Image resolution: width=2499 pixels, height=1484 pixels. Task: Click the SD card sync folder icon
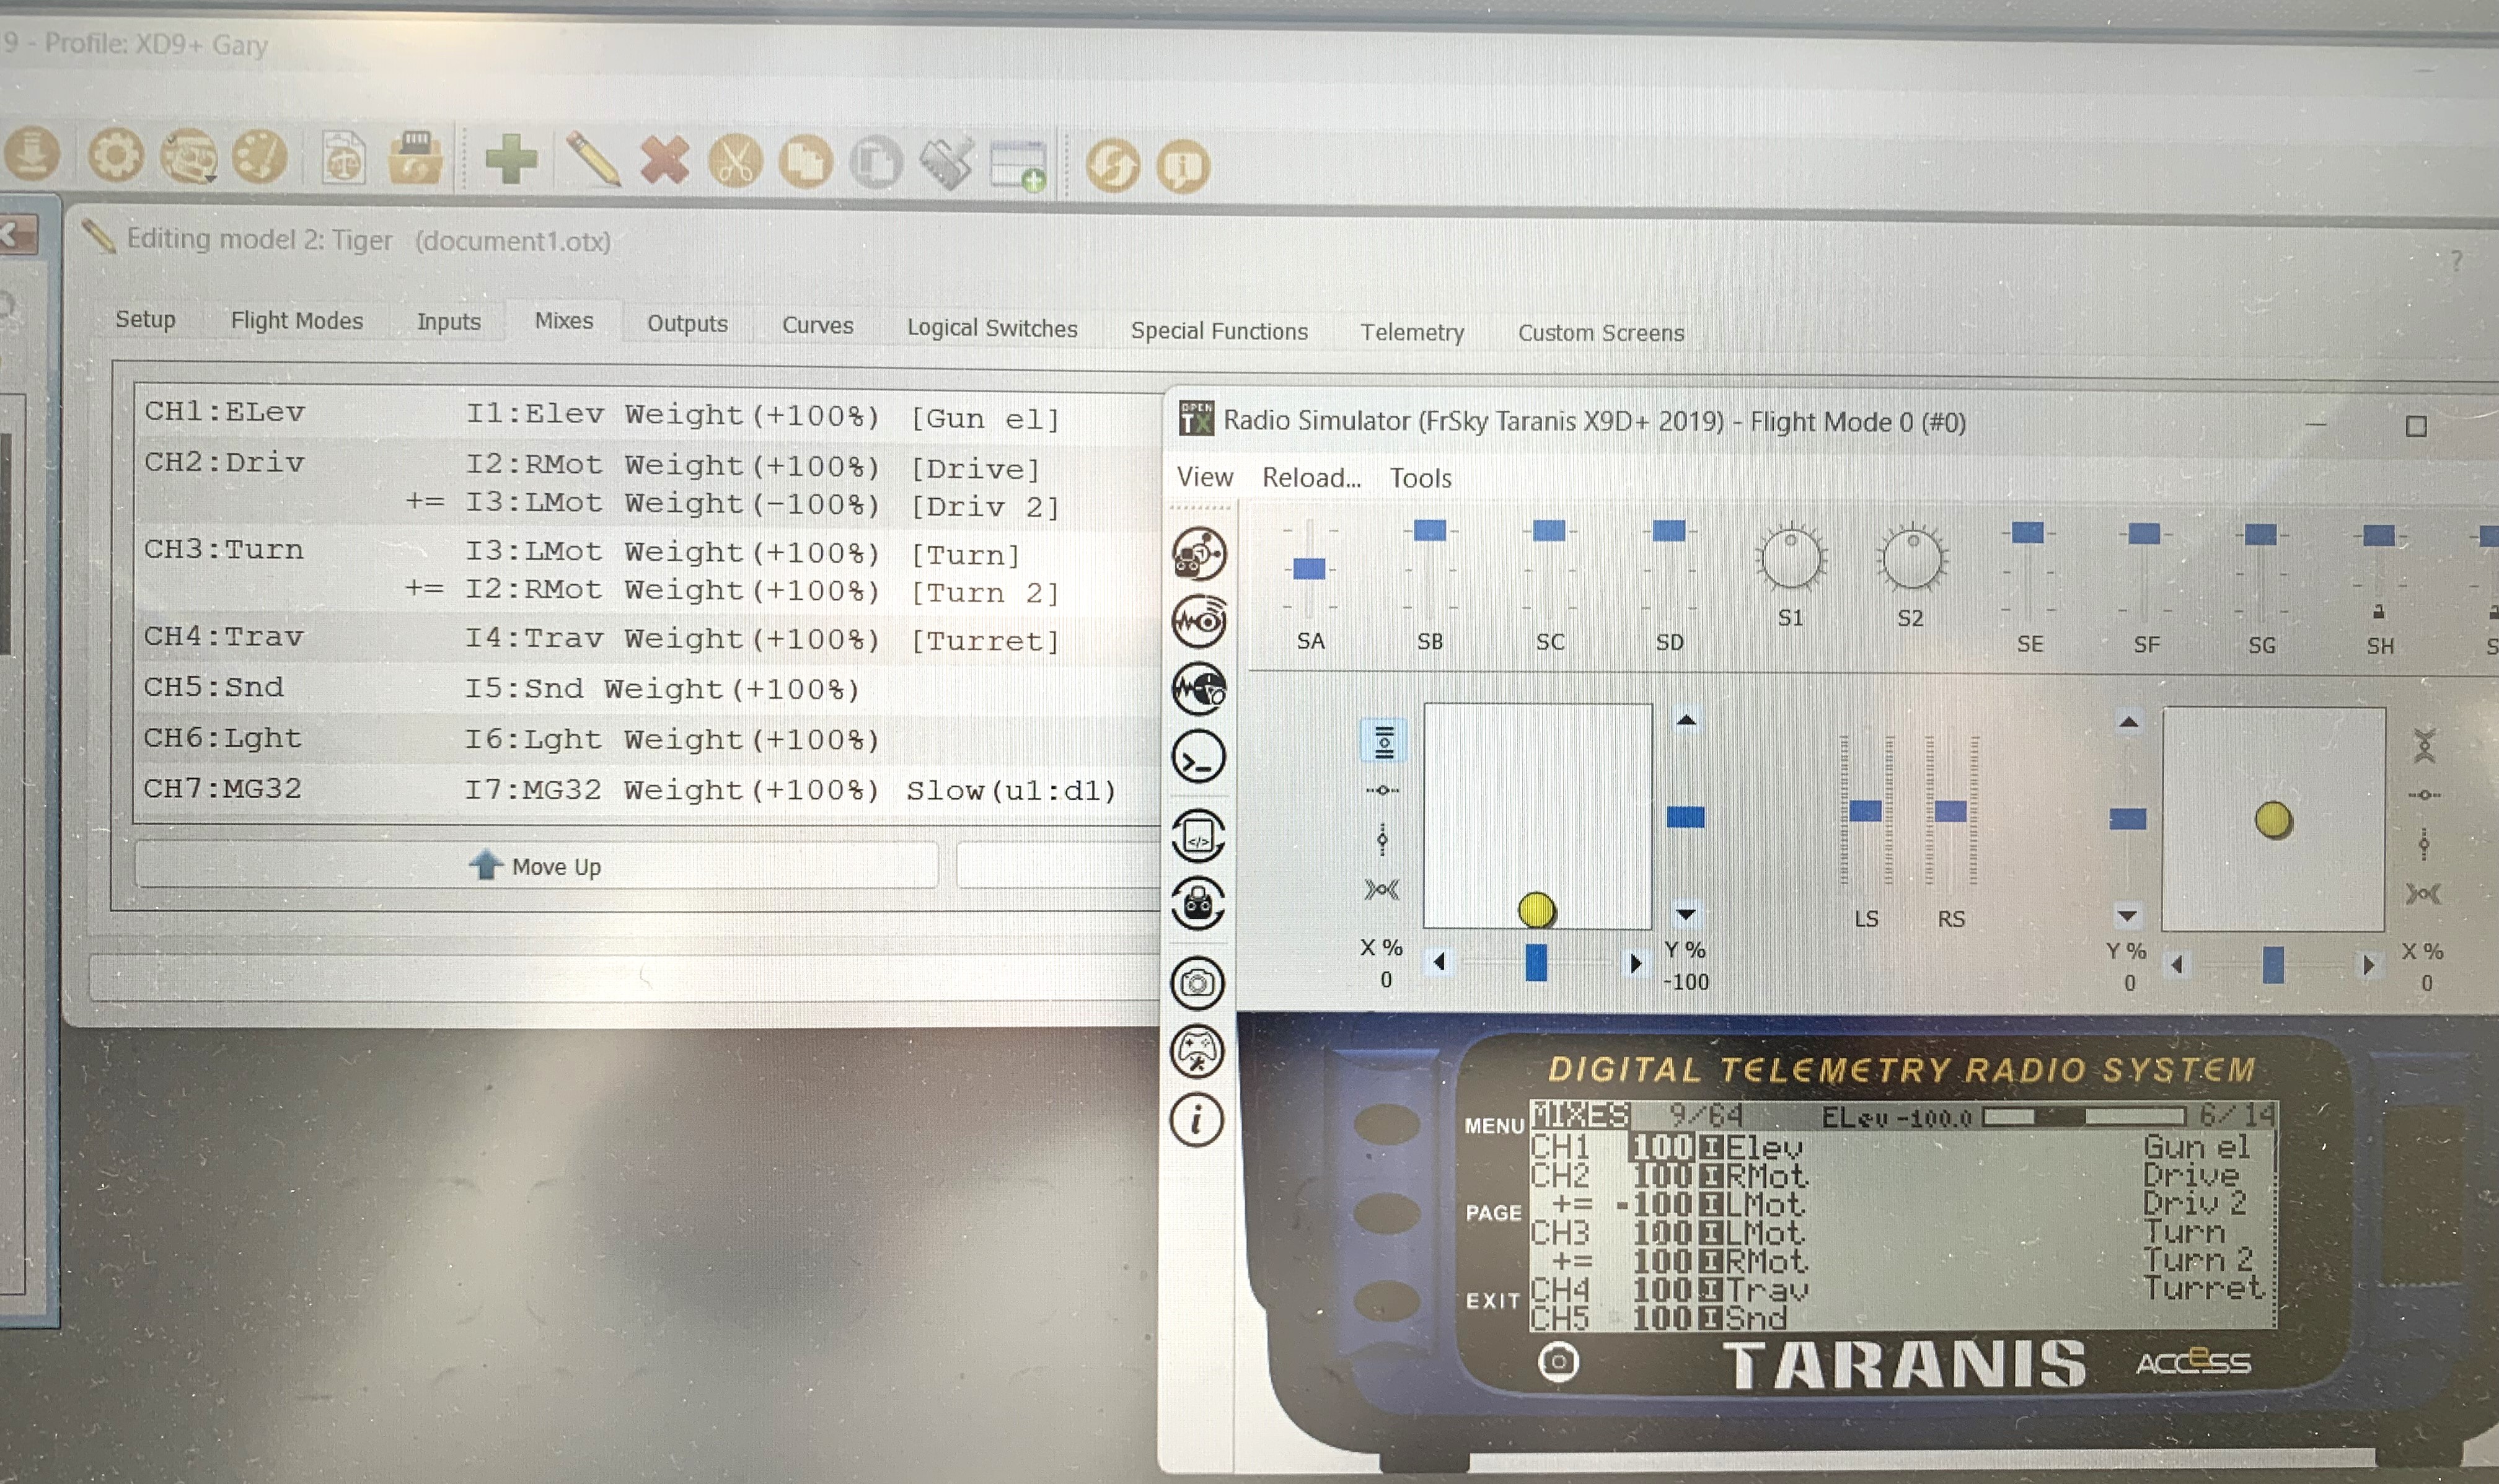416,158
